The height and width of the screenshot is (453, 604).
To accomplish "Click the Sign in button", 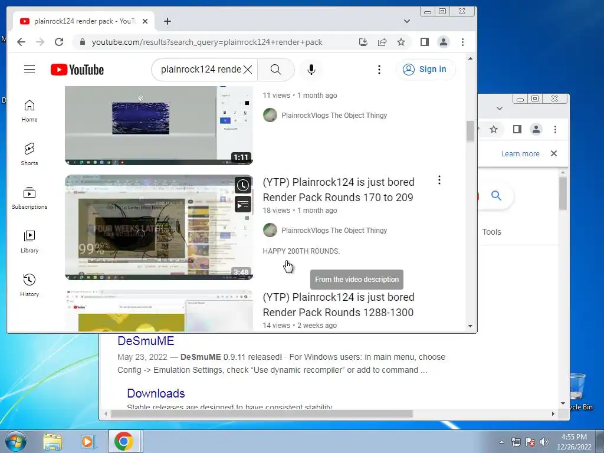I will pyautogui.click(x=425, y=70).
